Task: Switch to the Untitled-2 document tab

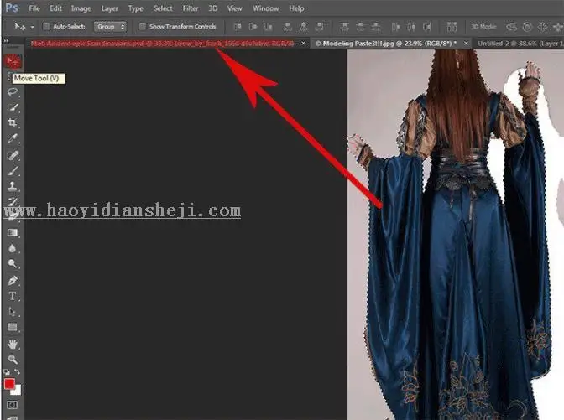Action: 520,44
